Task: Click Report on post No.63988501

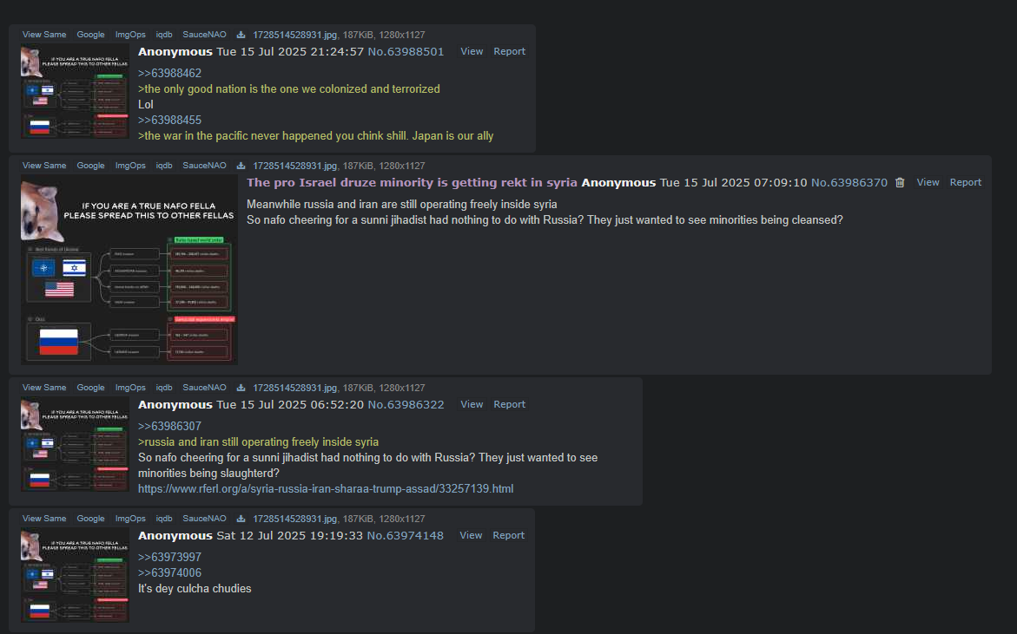Action: tap(509, 52)
